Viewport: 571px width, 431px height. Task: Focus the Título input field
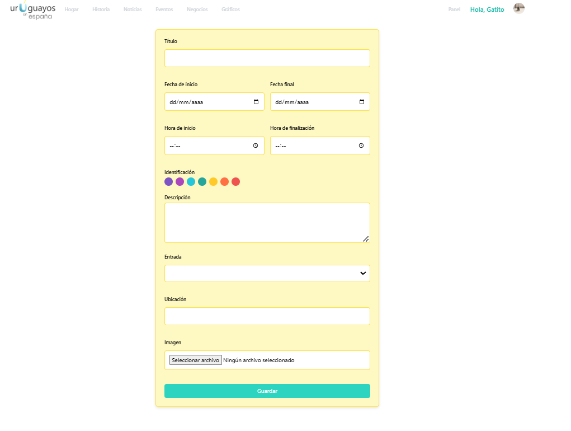(x=267, y=58)
